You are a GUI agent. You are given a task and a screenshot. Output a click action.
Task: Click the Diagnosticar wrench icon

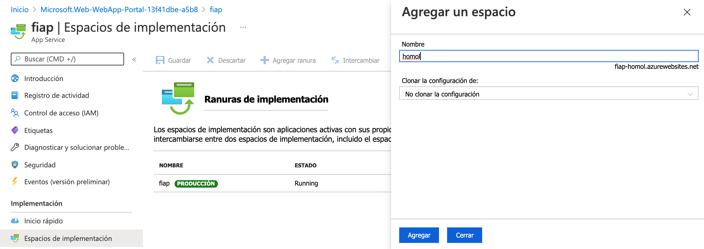pyautogui.click(x=15, y=147)
